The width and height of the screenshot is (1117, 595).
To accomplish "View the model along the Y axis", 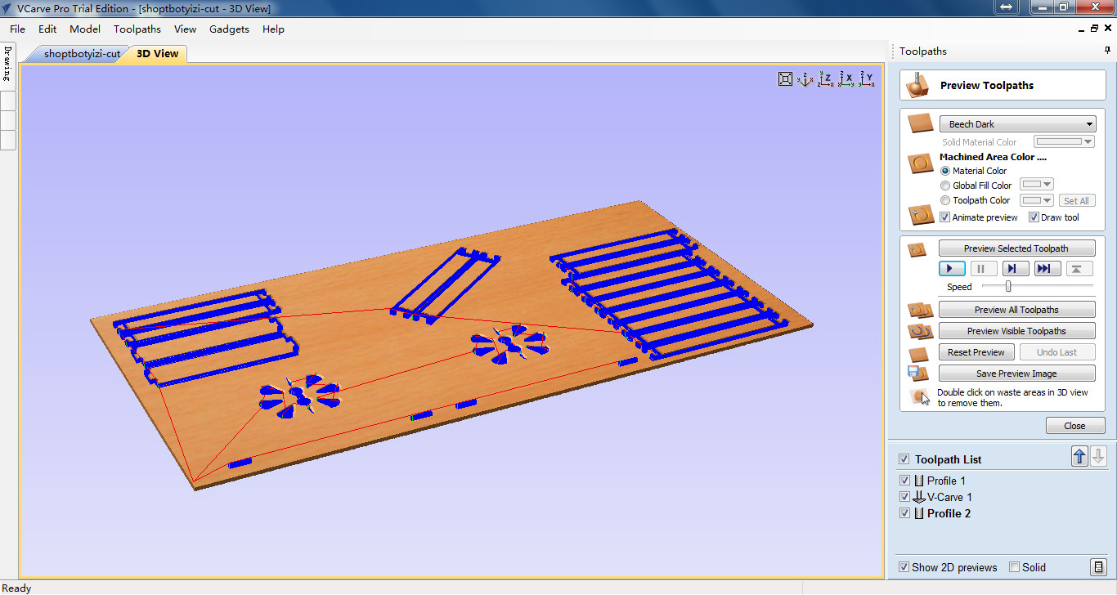I will [x=867, y=78].
